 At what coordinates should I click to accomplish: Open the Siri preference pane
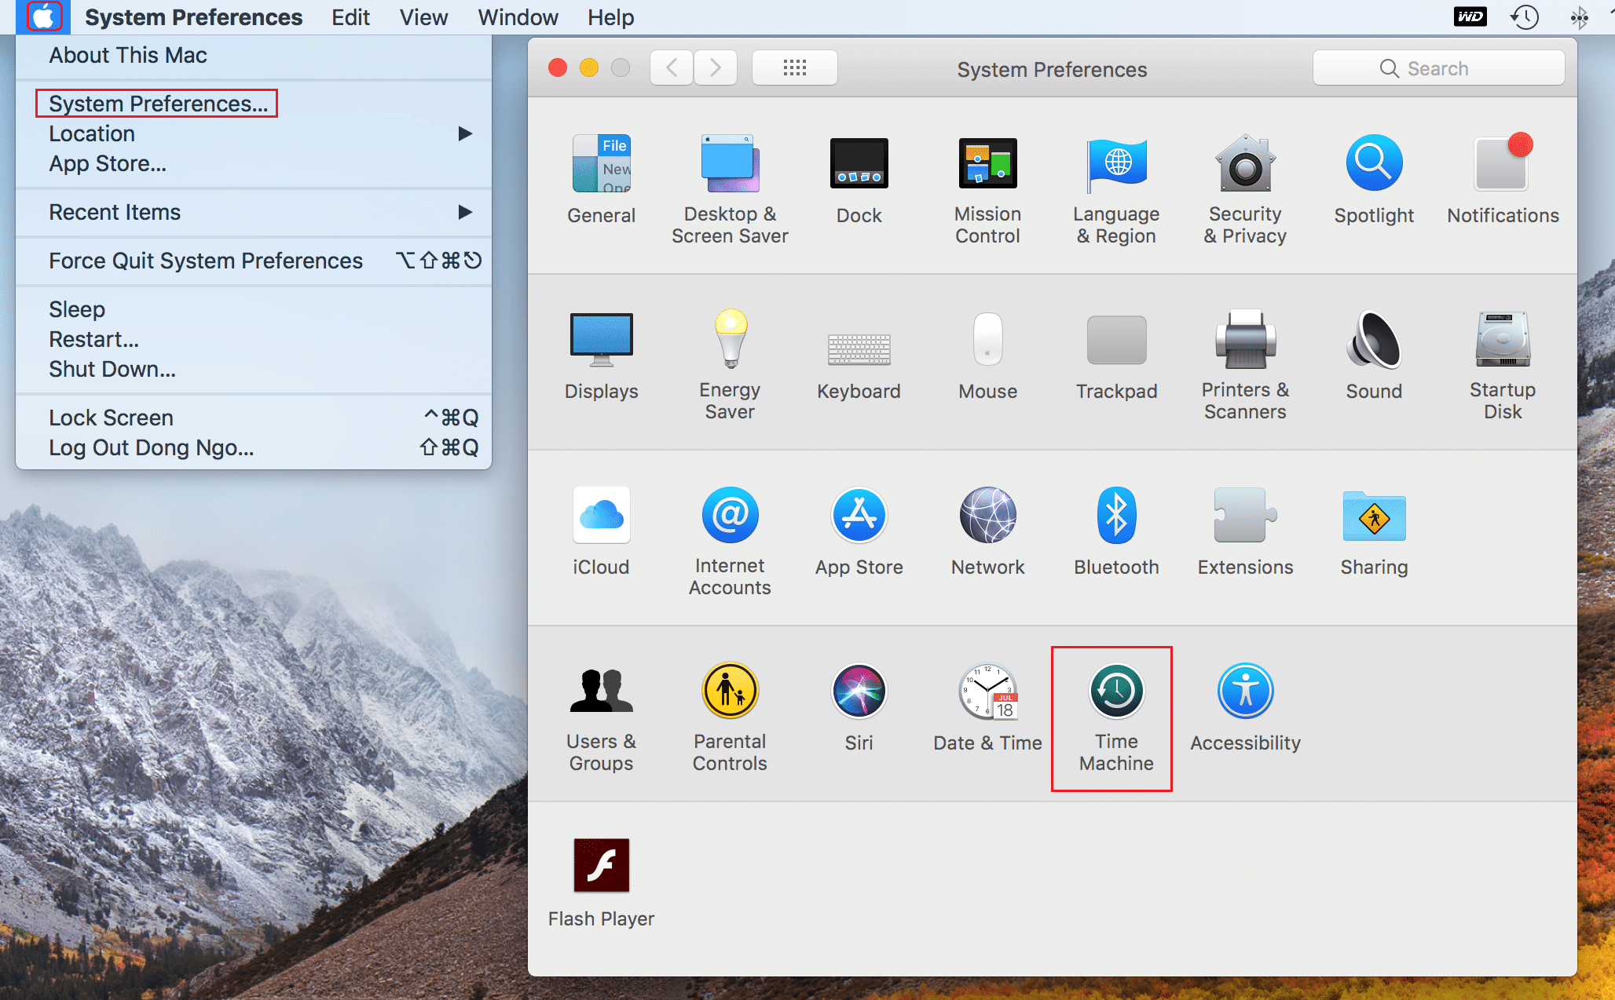pyautogui.click(x=859, y=693)
